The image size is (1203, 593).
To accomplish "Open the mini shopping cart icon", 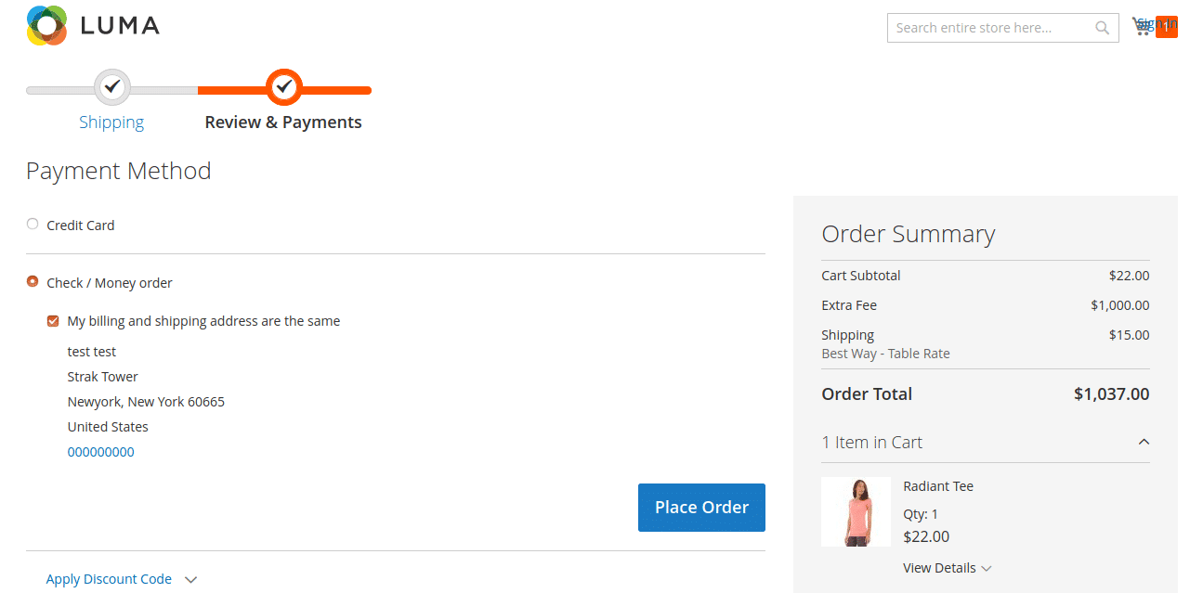I will [x=1142, y=26].
